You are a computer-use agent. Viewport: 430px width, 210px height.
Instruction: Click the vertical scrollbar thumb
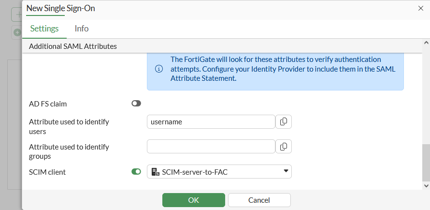pos(426,162)
